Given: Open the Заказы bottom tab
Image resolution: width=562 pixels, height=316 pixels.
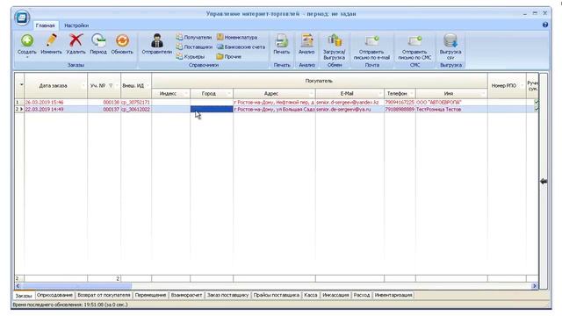Looking at the screenshot, I should click(x=24, y=296).
